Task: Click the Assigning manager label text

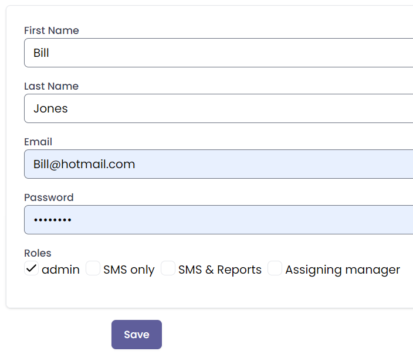Action: coord(342,270)
